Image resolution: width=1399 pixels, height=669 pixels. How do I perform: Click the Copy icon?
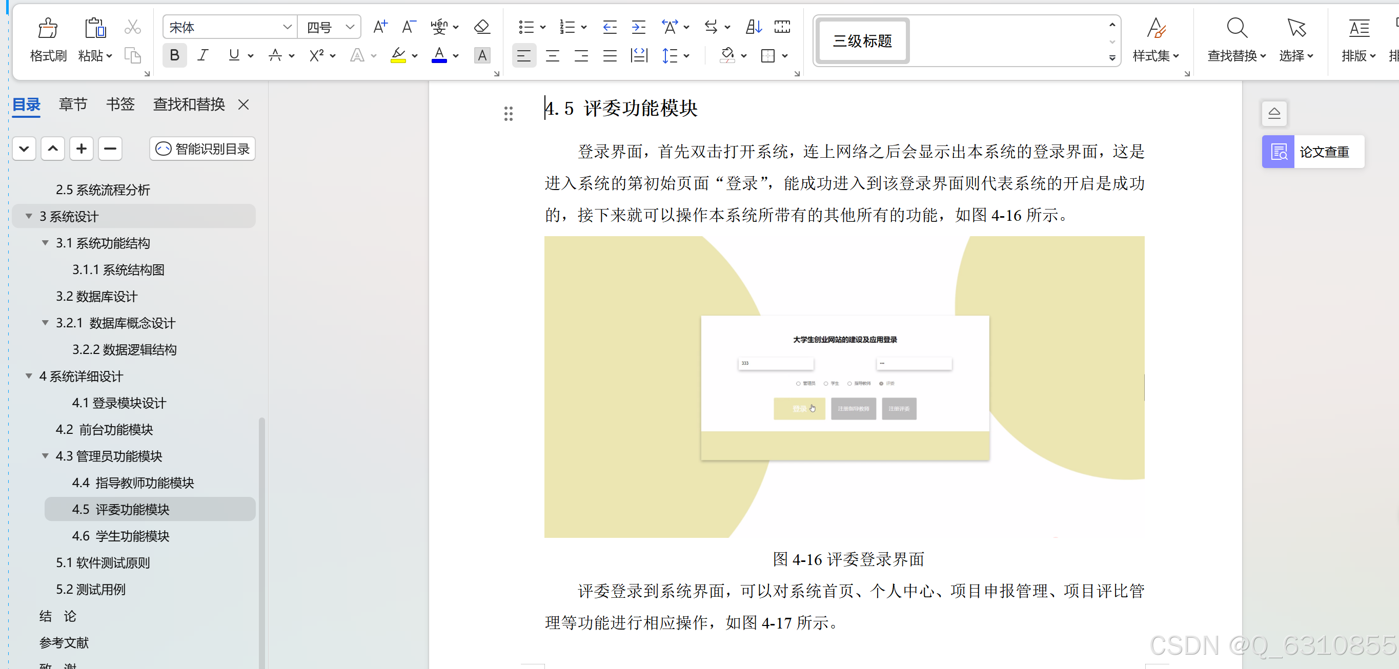pyautogui.click(x=132, y=55)
